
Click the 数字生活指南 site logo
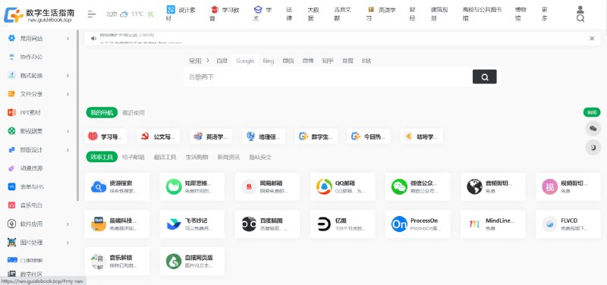[39, 14]
